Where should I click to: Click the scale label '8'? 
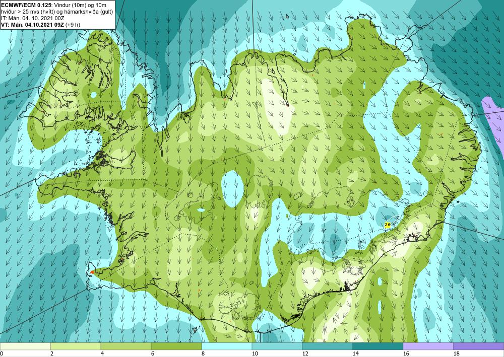pos(203,354)
